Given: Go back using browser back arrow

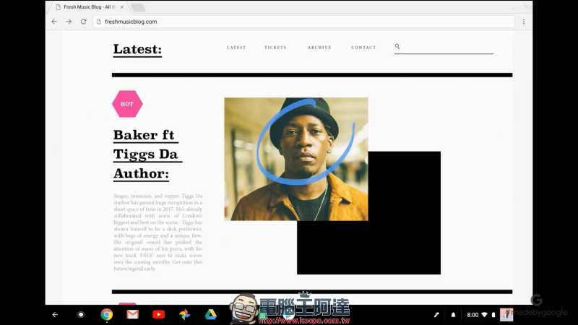Looking at the screenshot, I should (x=54, y=22).
